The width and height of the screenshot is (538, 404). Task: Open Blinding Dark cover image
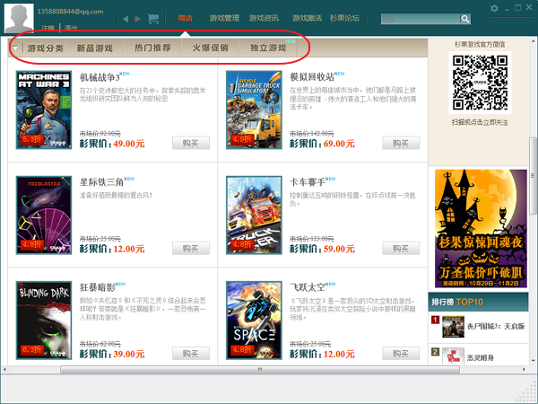(44, 321)
